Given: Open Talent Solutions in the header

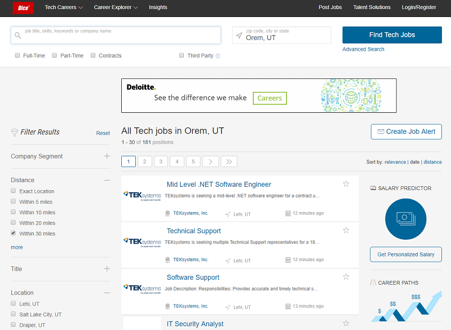Looking at the screenshot, I should point(372,7).
